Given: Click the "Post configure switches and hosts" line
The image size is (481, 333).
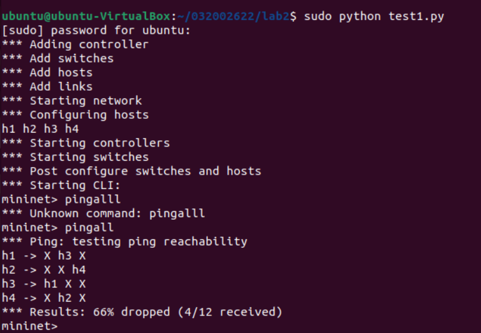Looking at the screenshot, I should coord(132,171).
